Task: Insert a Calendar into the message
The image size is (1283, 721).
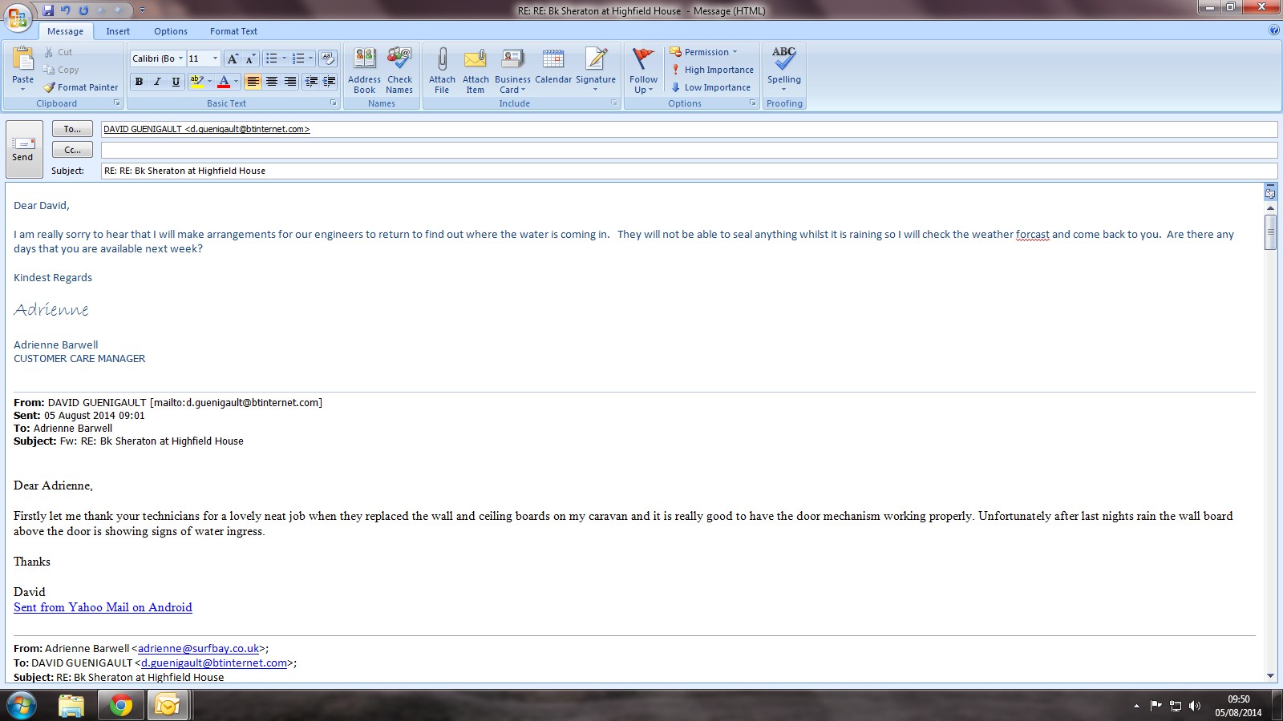Action: (x=553, y=66)
